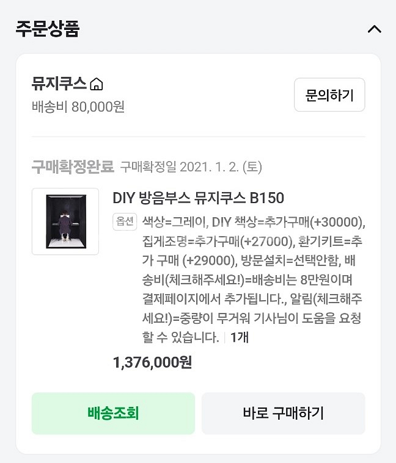Open the soundproof booth product thumbnail
This screenshot has height=463, width=396.
click(x=65, y=221)
